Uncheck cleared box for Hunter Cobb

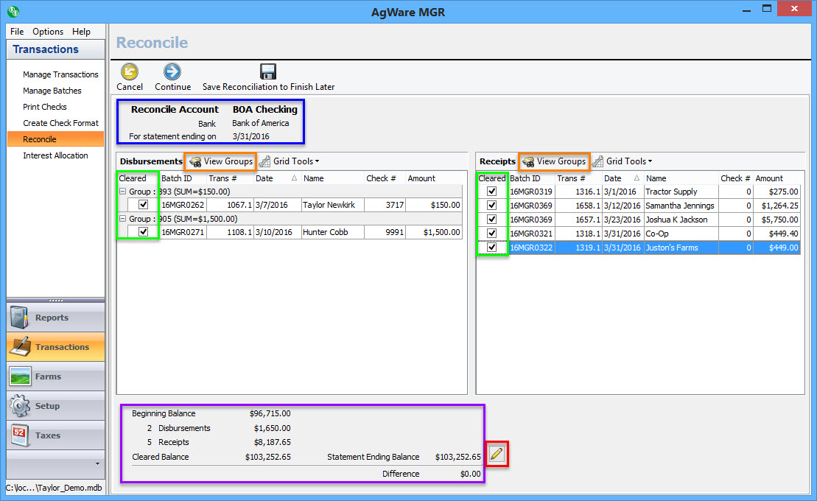pos(144,232)
